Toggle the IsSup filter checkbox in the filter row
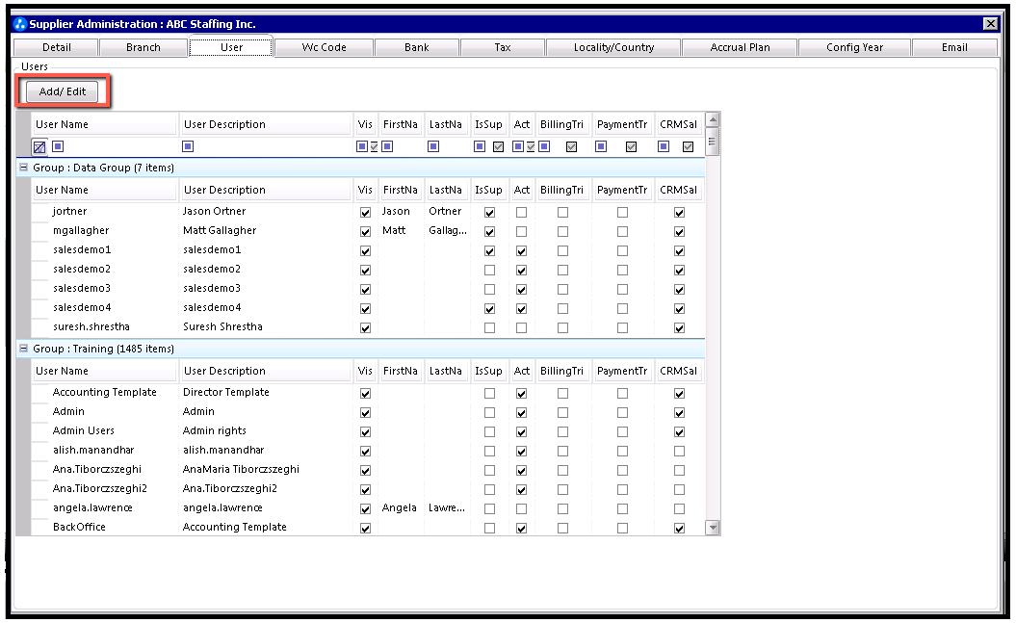 tap(498, 147)
